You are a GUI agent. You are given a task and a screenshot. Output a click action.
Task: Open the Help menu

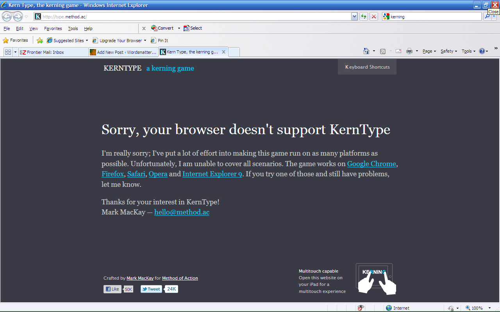(88, 28)
